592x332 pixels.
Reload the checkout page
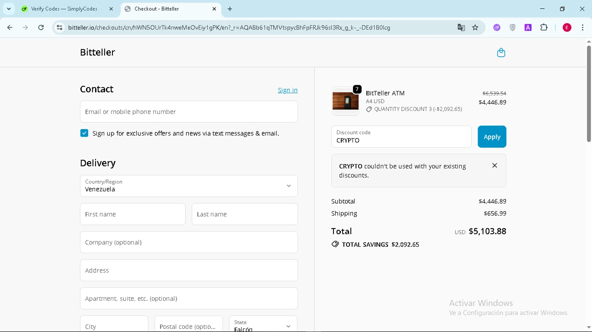(x=41, y=28)
